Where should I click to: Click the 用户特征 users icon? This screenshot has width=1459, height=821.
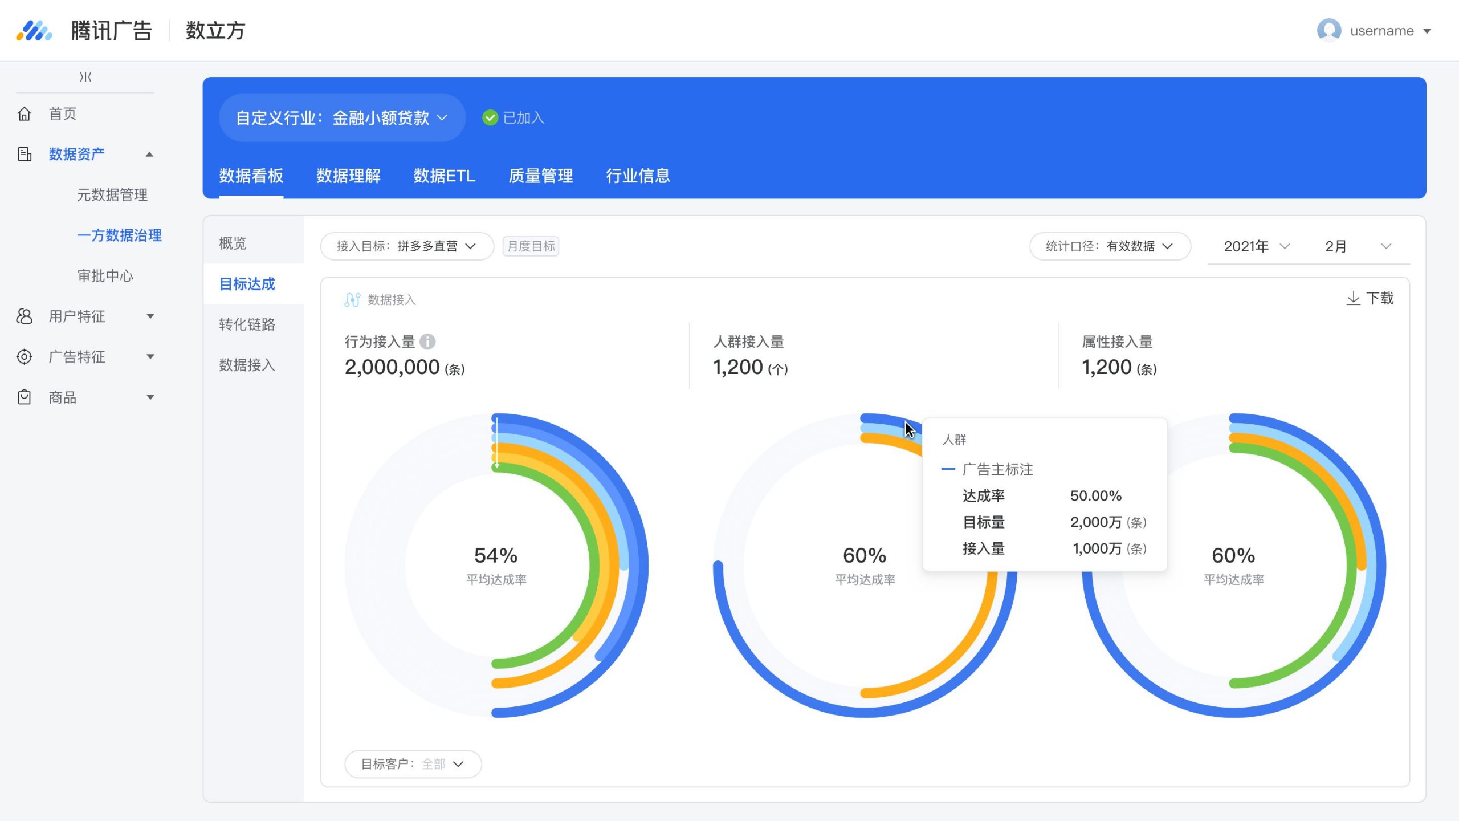[x=24, y=316]
